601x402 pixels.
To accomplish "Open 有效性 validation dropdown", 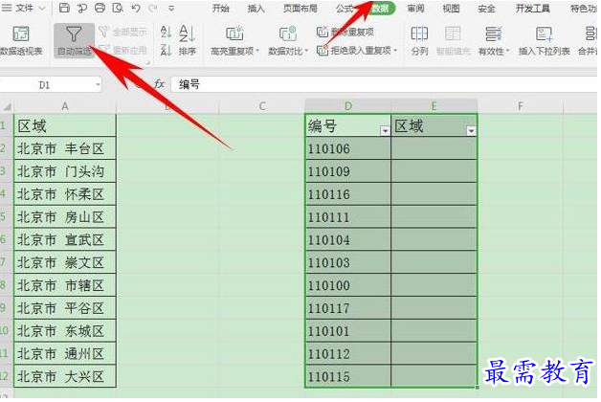I will pyautogui.click(x=494, y=40).
